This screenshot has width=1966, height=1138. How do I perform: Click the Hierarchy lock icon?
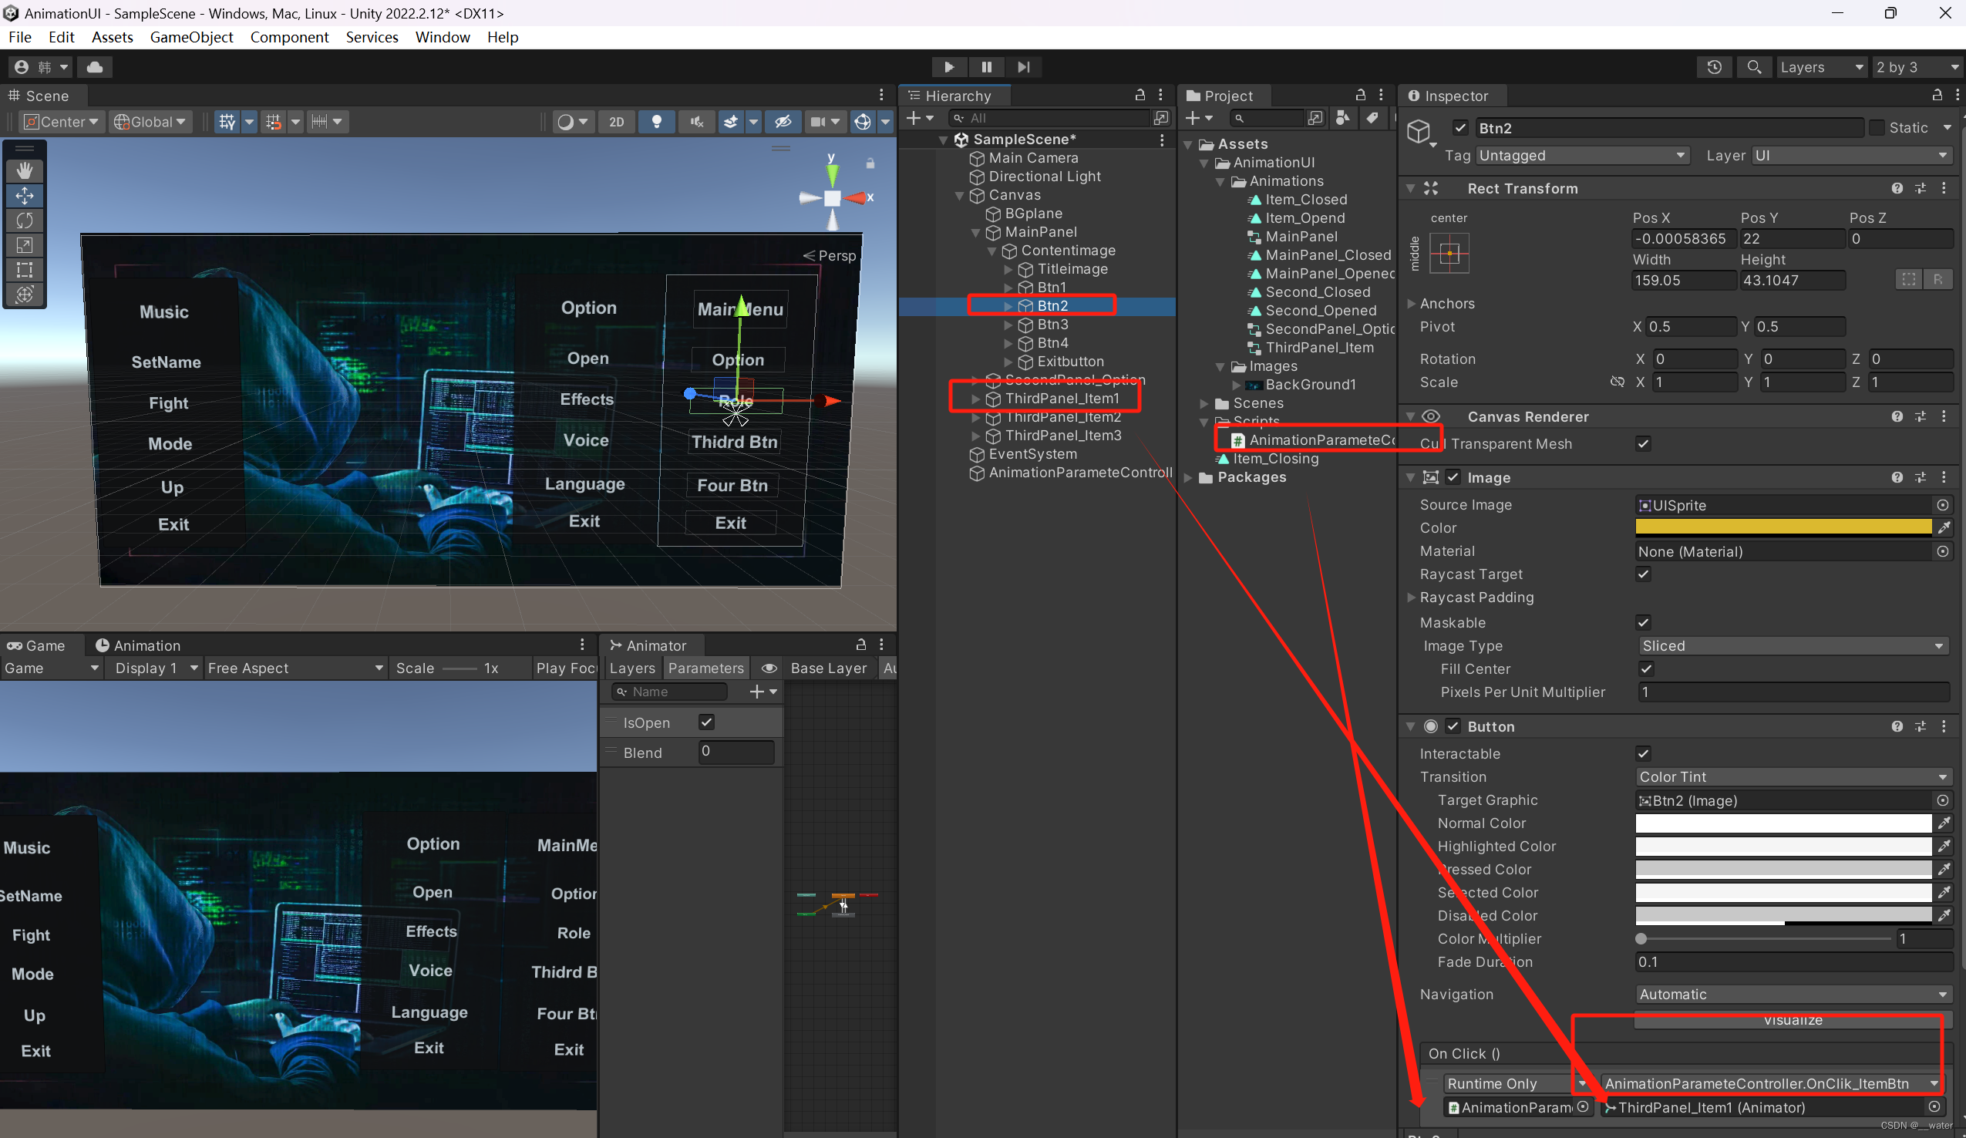(x=1140, y=95)
